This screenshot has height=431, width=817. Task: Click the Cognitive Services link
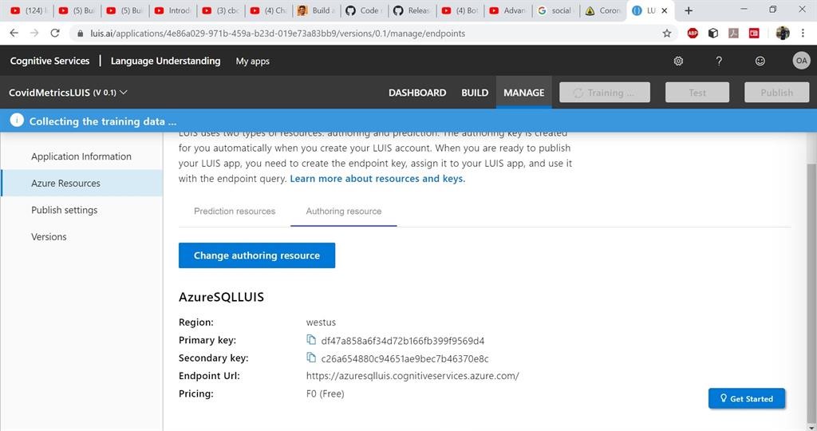[49, 61]
